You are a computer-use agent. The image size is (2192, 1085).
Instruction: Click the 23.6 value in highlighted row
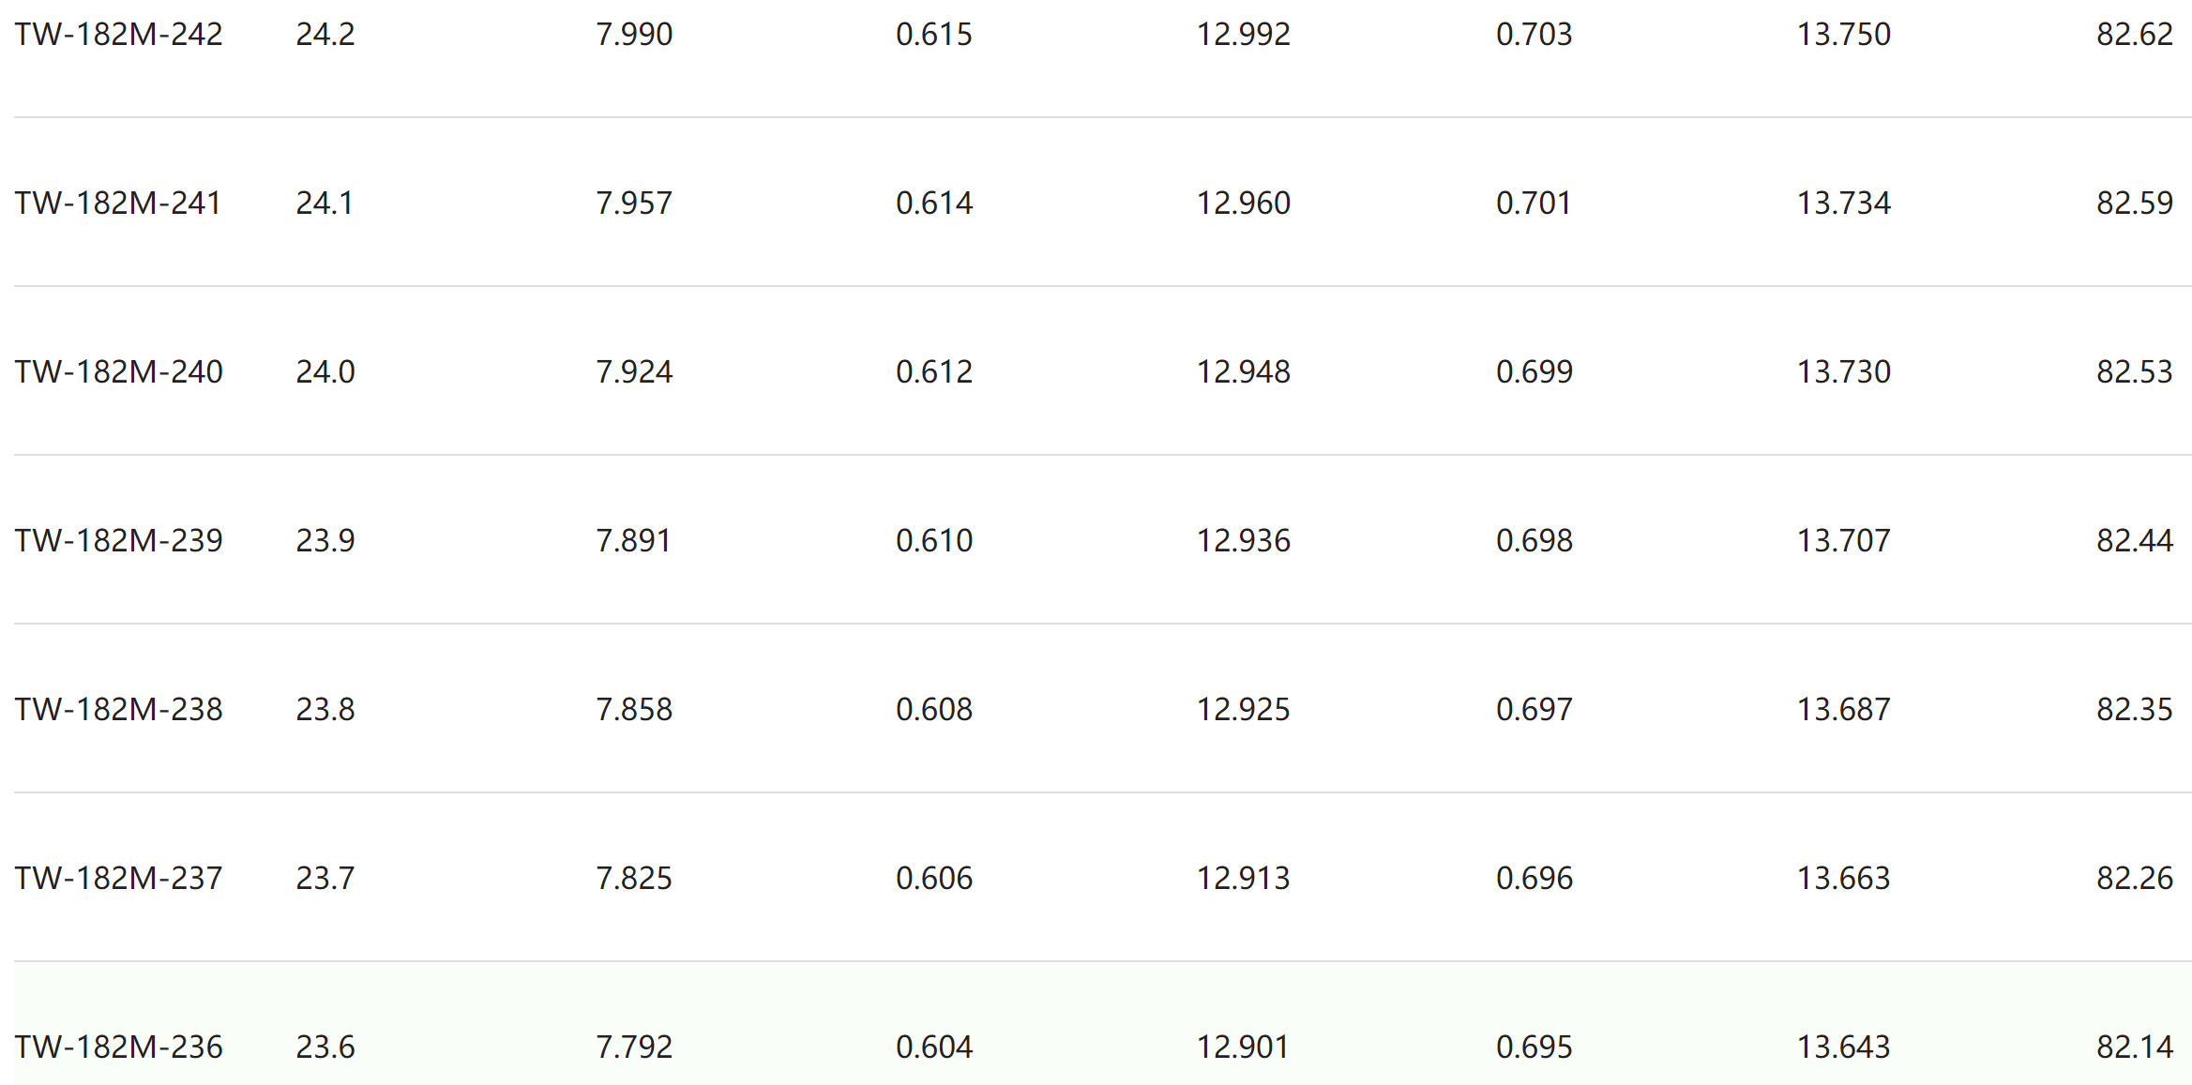tap(325, 1047)
